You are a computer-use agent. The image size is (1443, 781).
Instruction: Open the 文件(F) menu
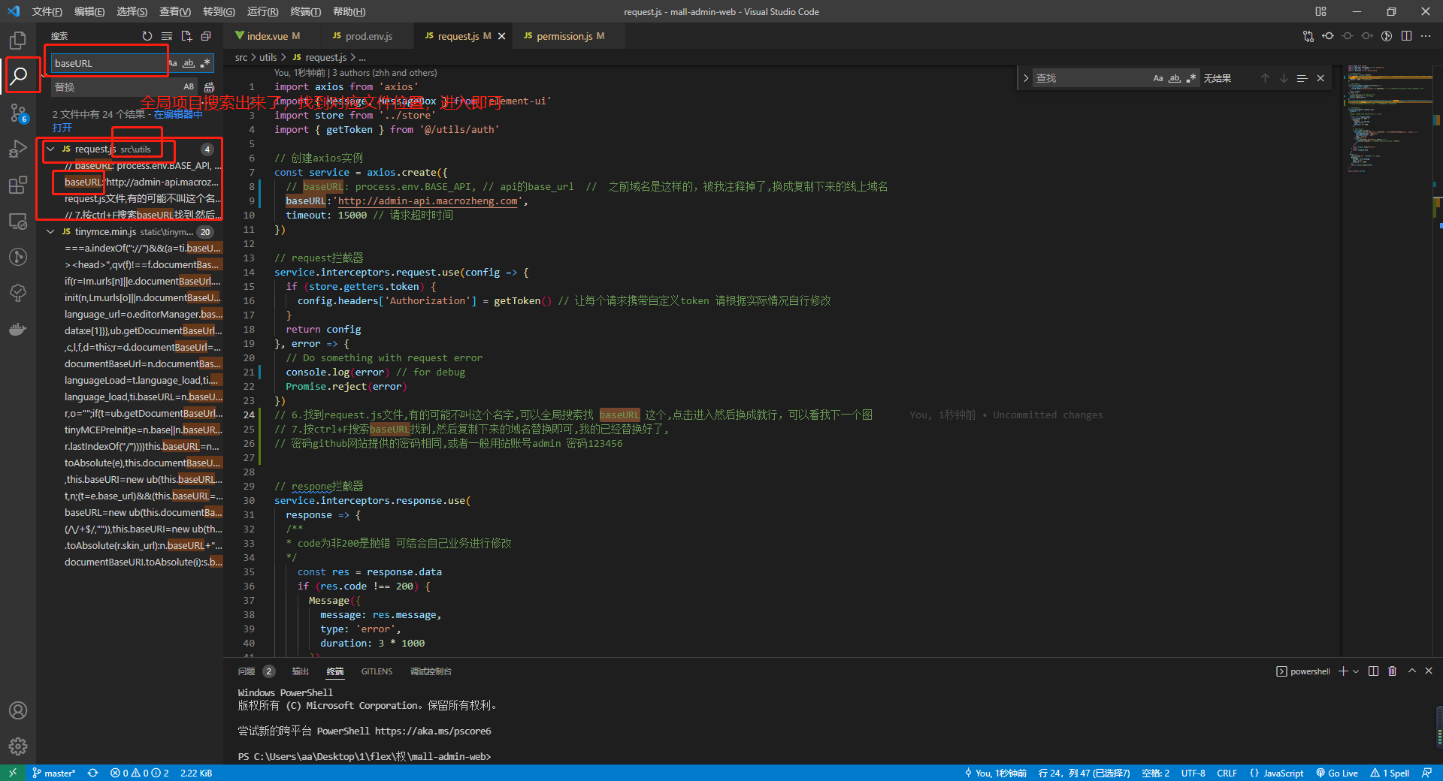(x=47, y=11)
